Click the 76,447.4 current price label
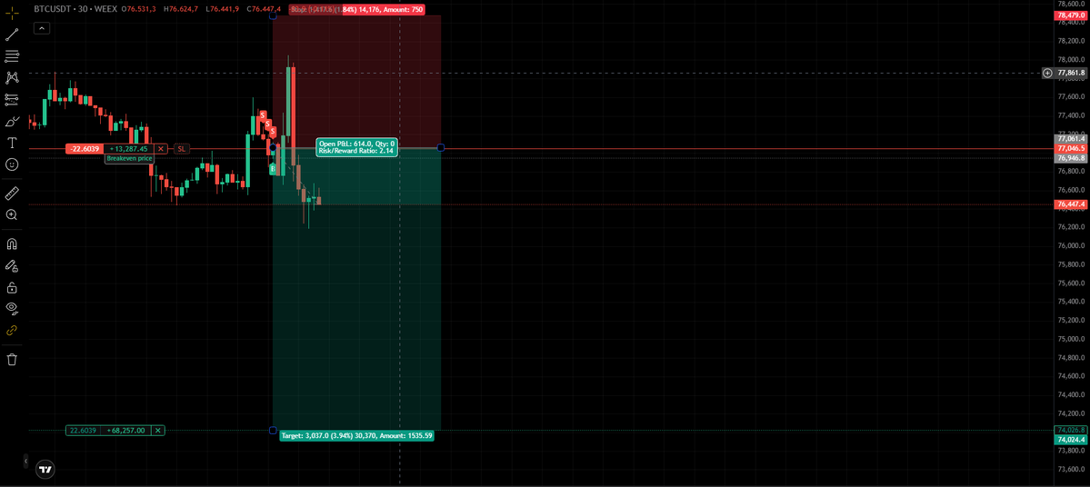Image resolution: width=1090 pixels, height=487 pixels. pyautogui.click(x=1071, y=204)
